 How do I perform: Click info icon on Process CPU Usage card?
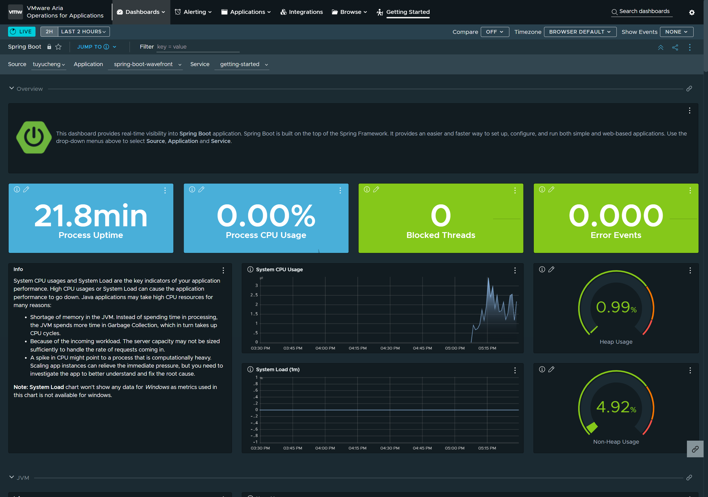click(192, 189)
